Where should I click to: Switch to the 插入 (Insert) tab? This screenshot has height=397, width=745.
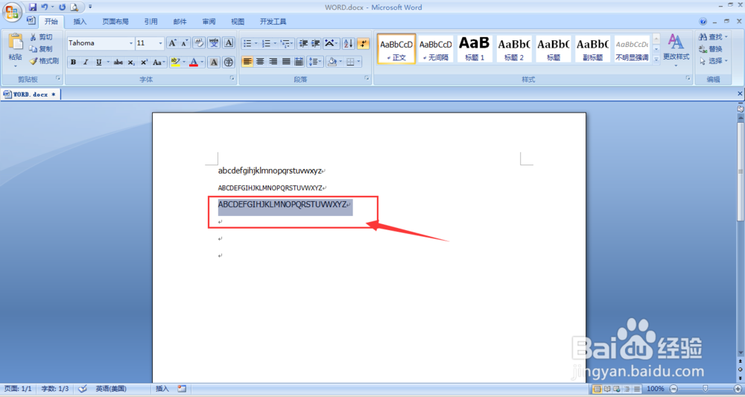[80, 22]
